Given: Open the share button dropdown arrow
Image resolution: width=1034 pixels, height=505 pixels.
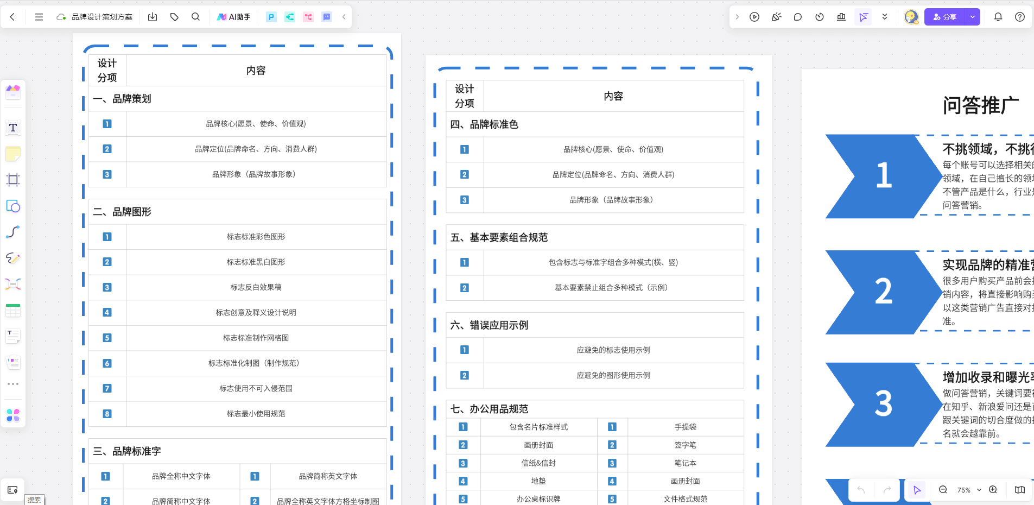Looking at the screenshot, I should point(973,17).
